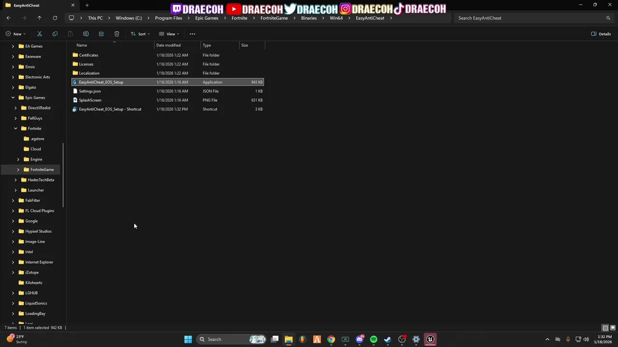
Task: Collapse the Epic Games tree node
Action: (13, 98)
